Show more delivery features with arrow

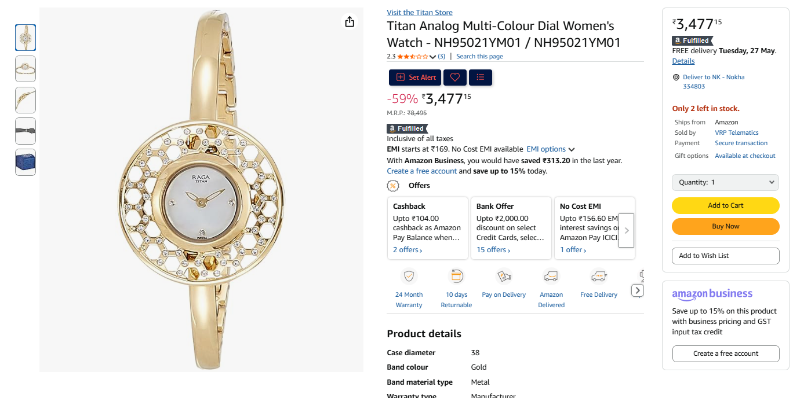(x=637, y=290)
